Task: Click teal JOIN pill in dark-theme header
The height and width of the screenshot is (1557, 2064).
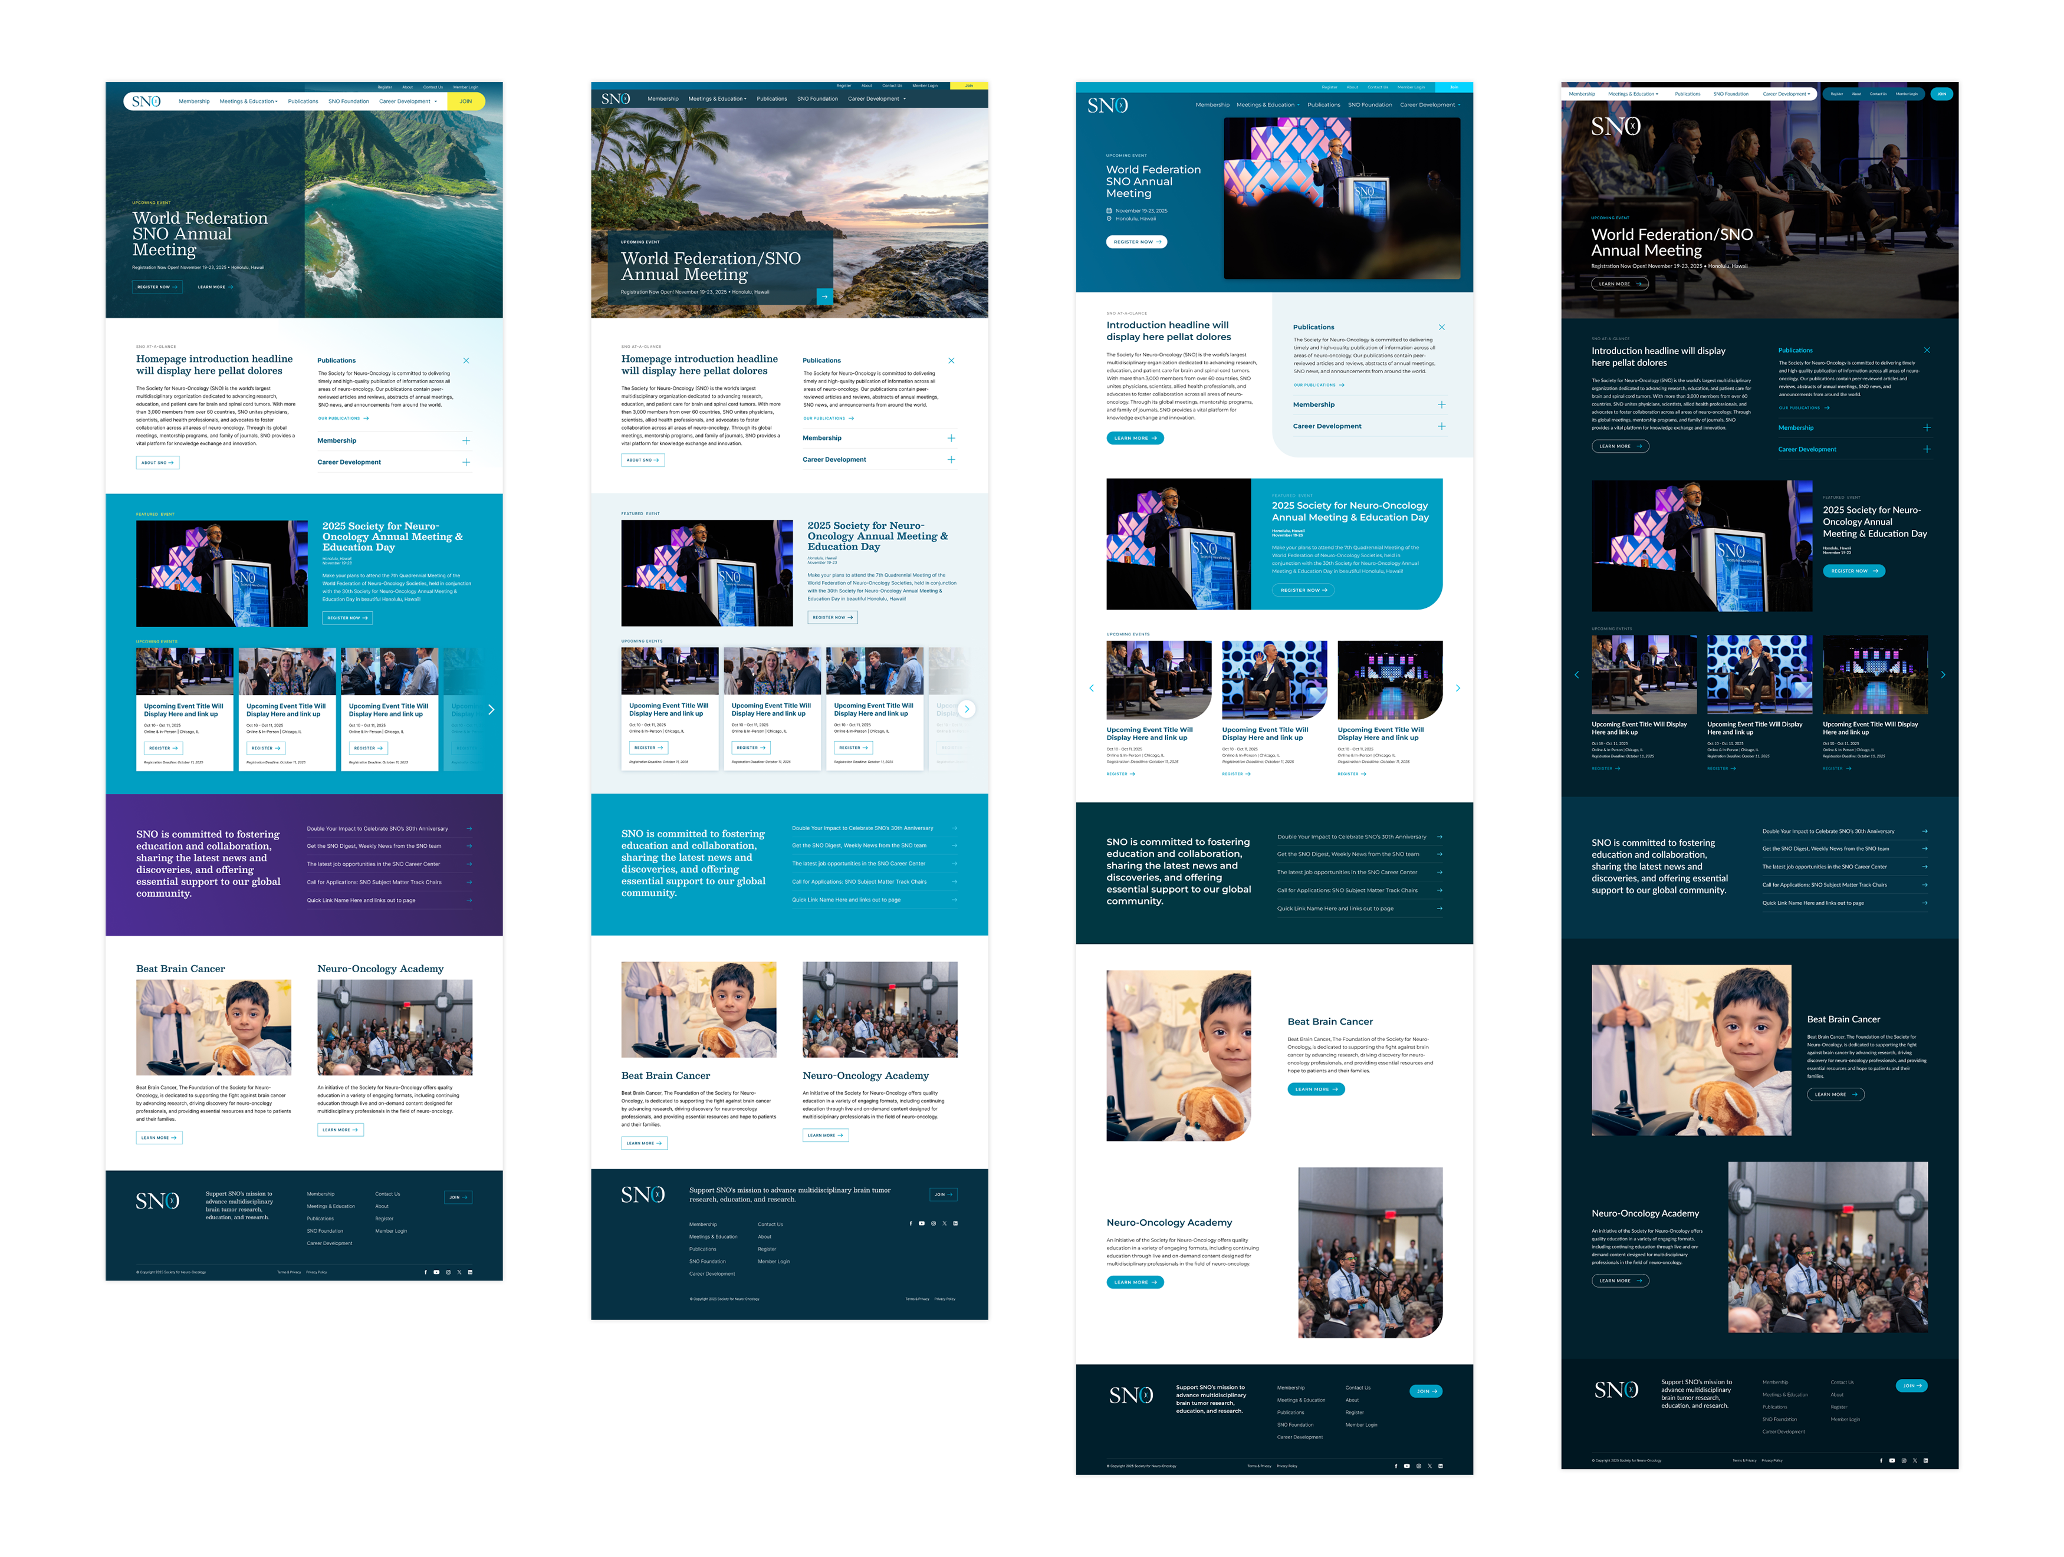Action: pos(1942,93)
